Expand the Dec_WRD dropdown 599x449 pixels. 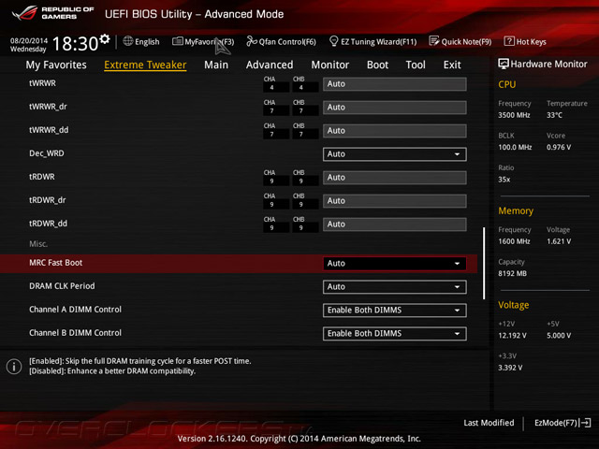[395, 154]
